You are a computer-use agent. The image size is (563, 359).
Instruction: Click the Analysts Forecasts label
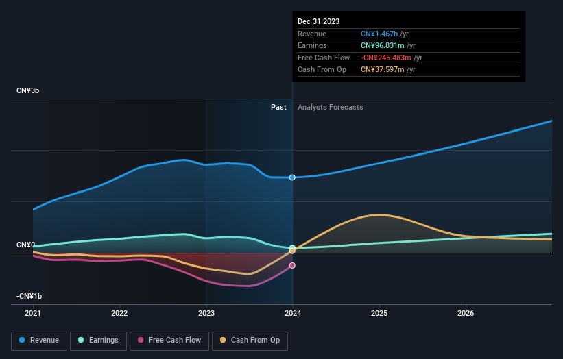(x=331, y=108)
